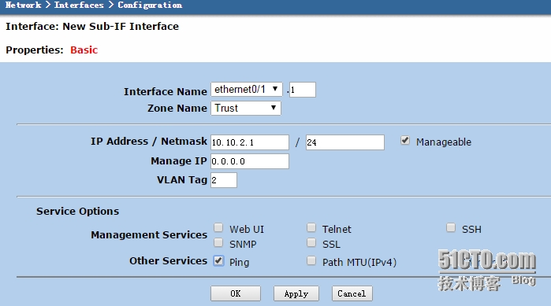Uncheck the Manageable checkbox
Viewport: 551px width, 306px height.
405,141
